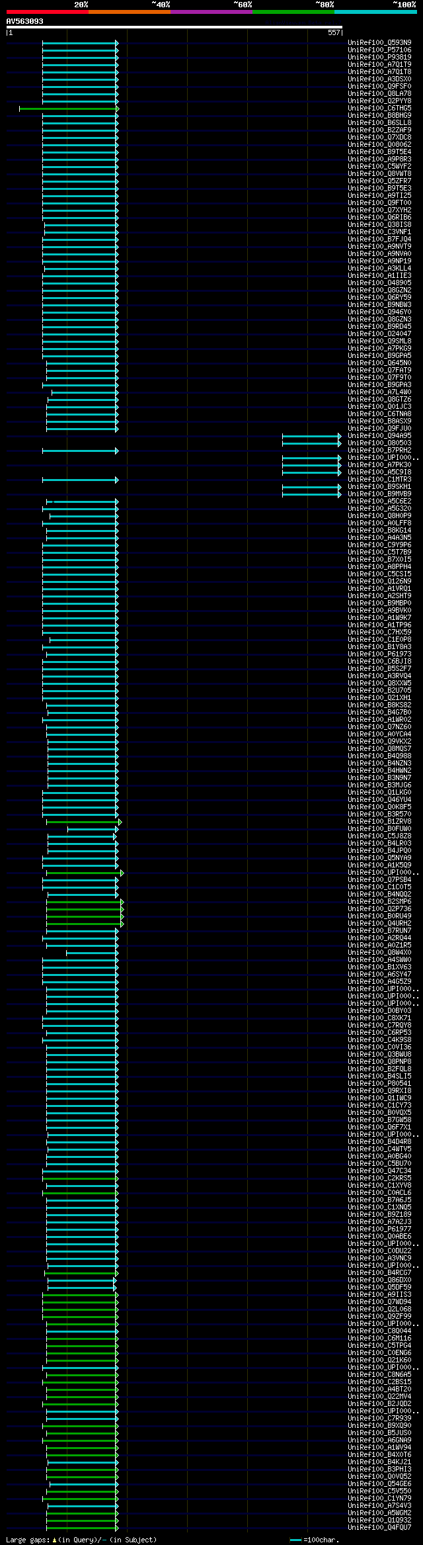Click hit label UniRef100_P57106
Image resolution: width=423 pixels, height=1545 pixels.
[379, 50]
